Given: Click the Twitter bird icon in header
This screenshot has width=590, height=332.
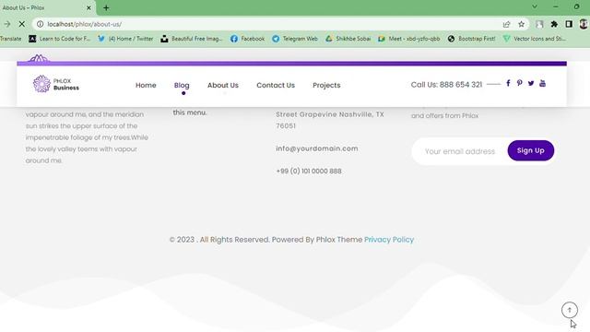Looking at the screenshot, I should (531, 83).
